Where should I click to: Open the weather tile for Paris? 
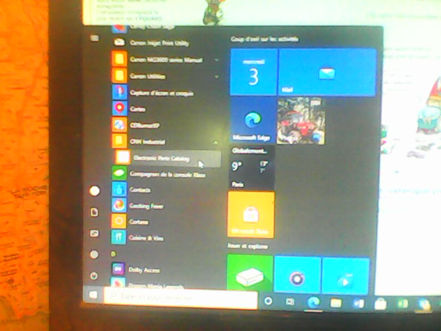251,168
